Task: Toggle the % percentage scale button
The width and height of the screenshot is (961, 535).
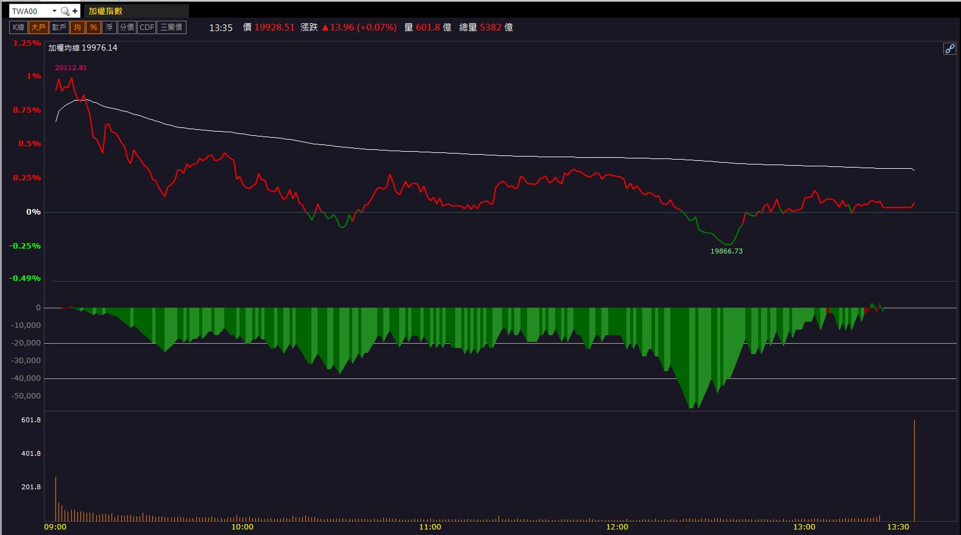Action: point(93,27)
